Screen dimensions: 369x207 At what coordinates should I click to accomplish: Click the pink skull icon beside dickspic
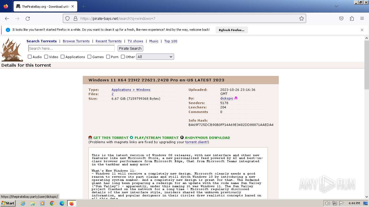pyautogui.click(x=236, y=98)
